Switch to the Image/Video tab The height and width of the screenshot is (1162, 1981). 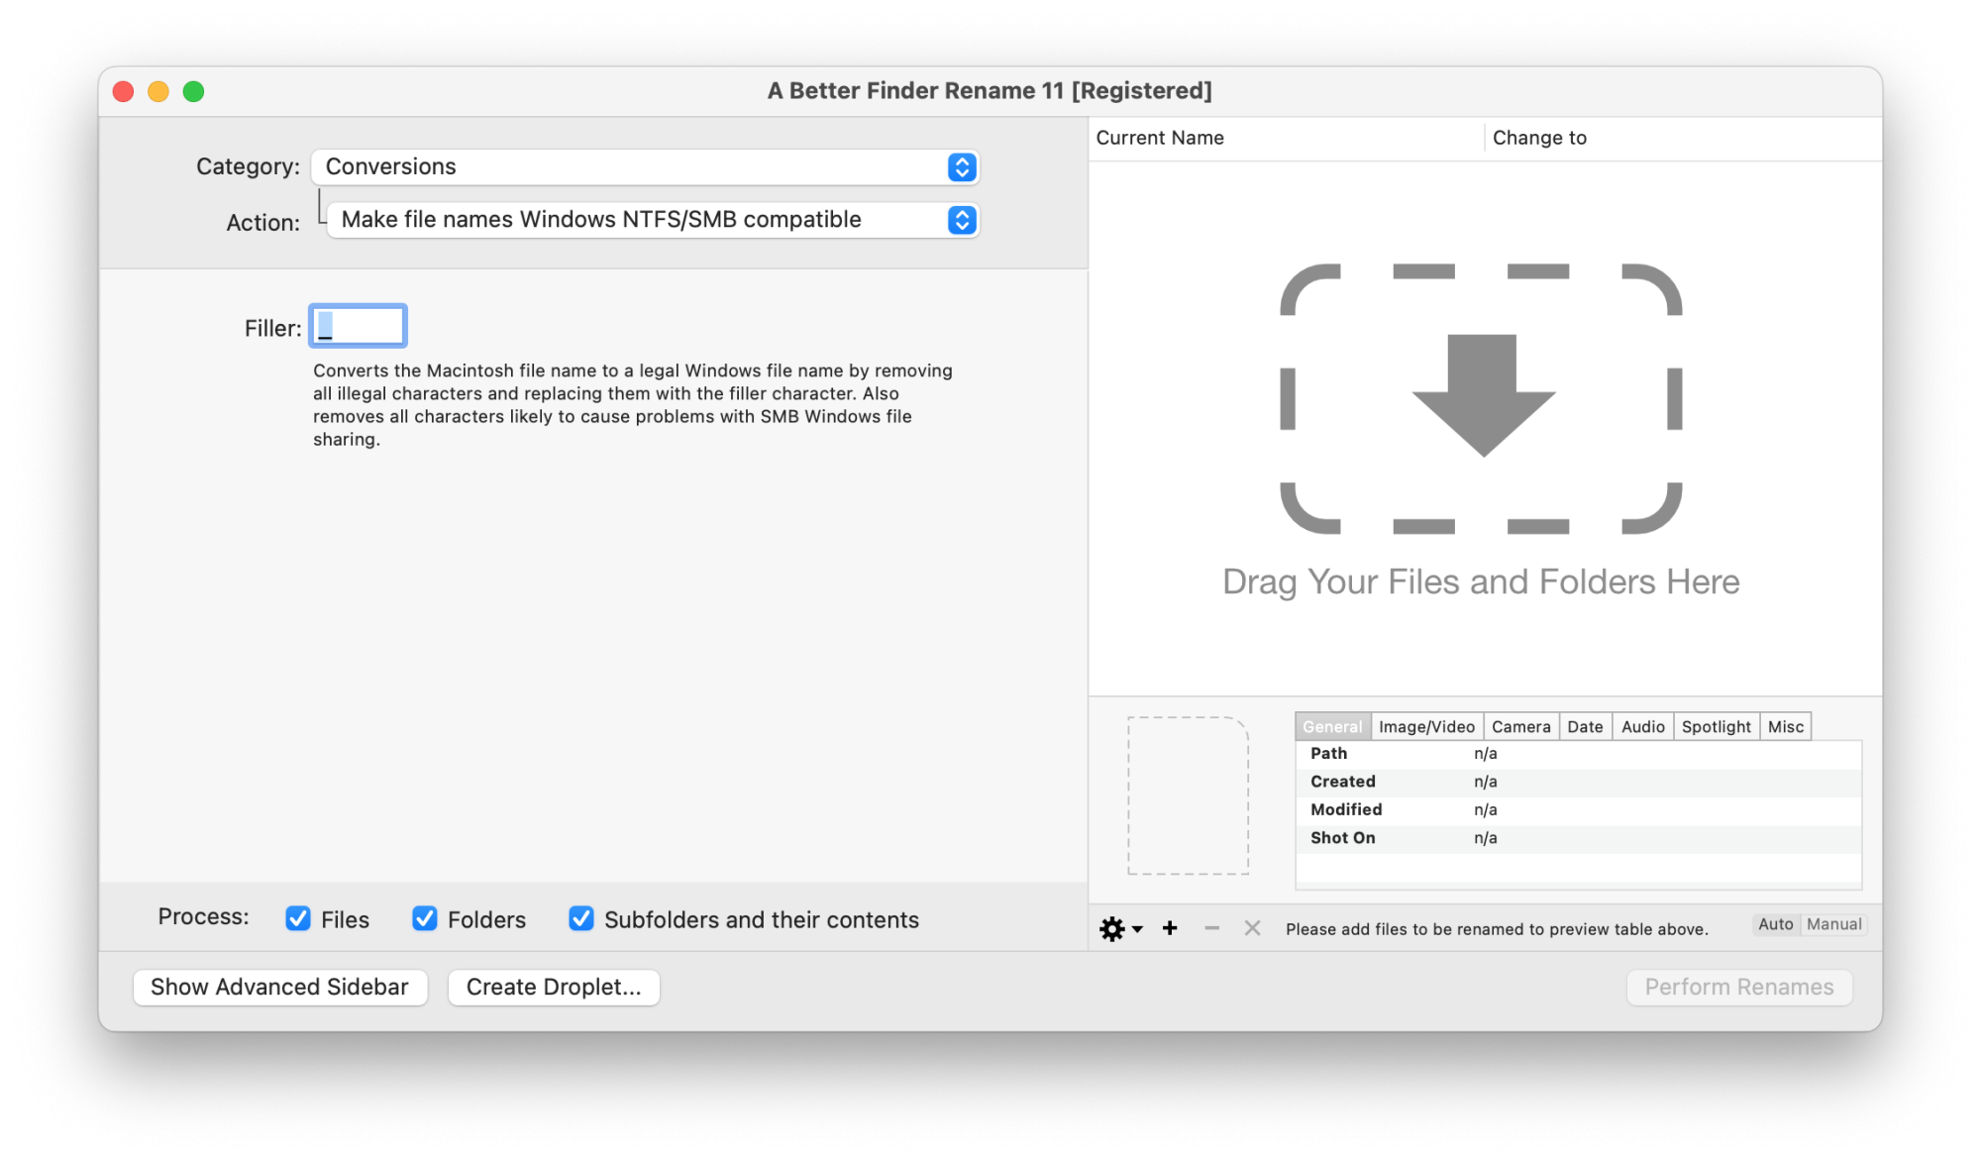[x=1424, y=725]
